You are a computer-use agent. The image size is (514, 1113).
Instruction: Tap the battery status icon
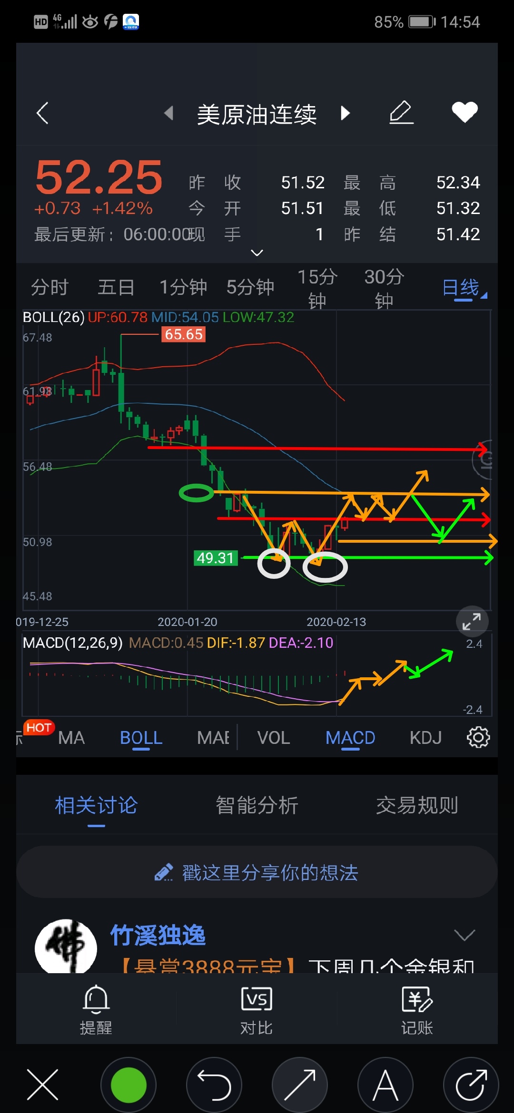pyautogui.click(x=423, y=22)
